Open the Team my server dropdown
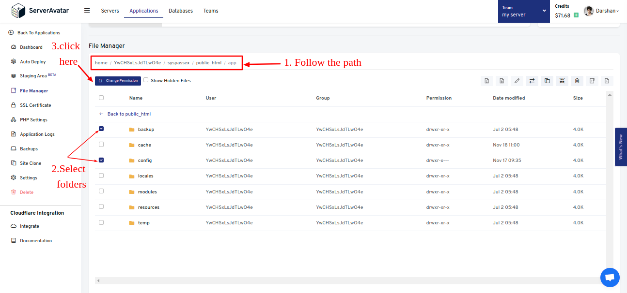Screen dimensions: 627x293 pyautogui.click(x=523, y=11)
